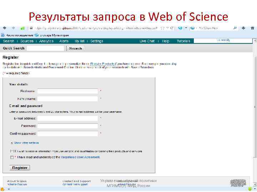Screen dimensions: 257x192
Task: Click the orange icon in the status bar
Action: point(2,189)
